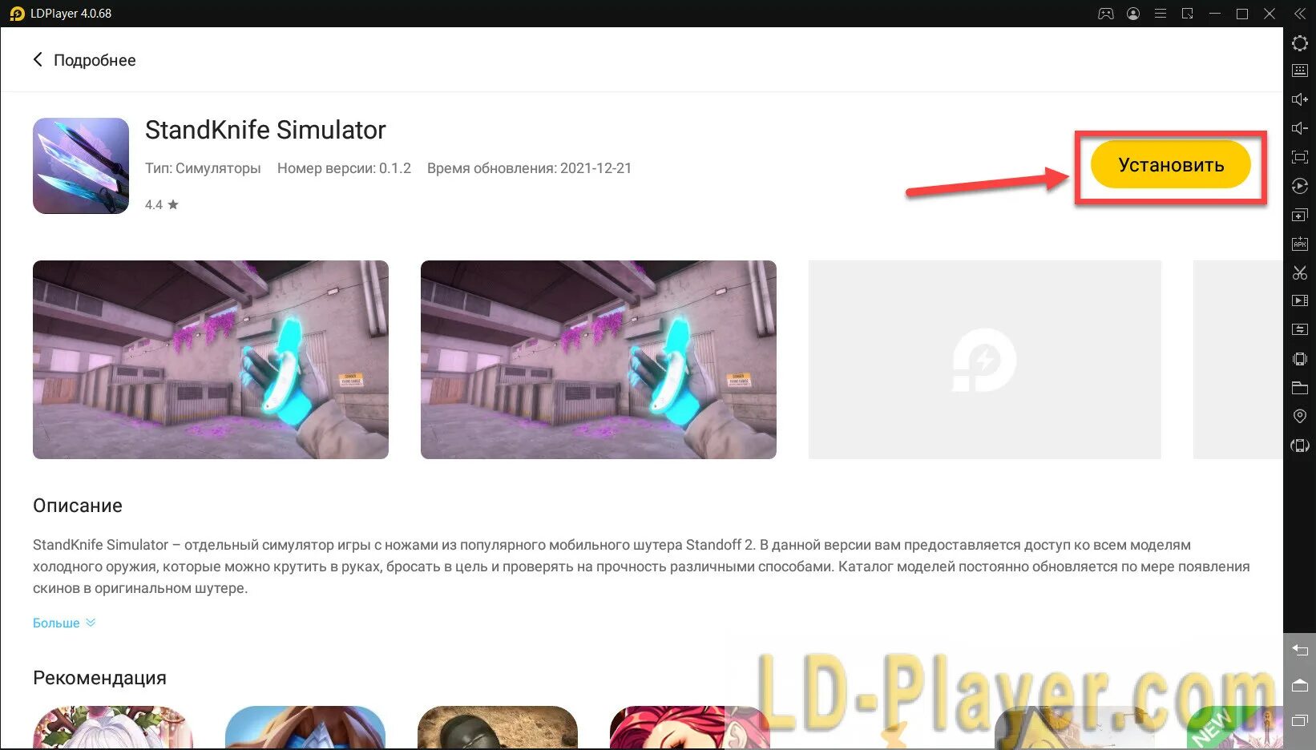Click the Время обновления: 2021-12-21 text
This screenshot has width=1316, height=750.
(x=529, y=168)
